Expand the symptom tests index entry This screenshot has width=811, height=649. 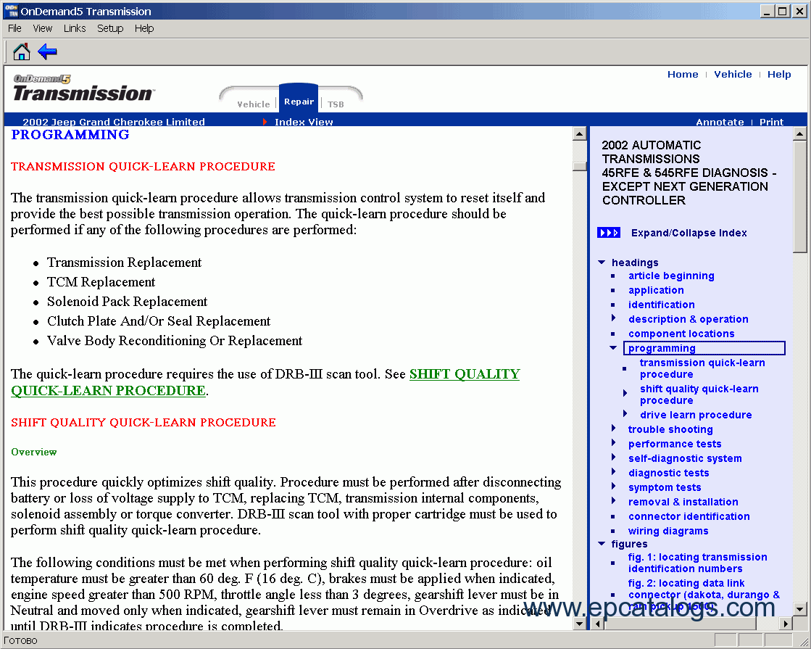tap(613, 487)
